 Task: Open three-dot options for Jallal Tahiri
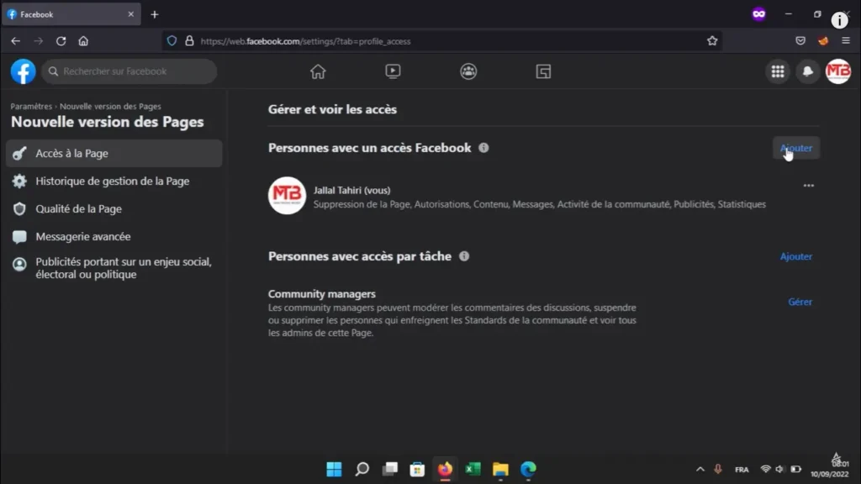coord(809,186)
